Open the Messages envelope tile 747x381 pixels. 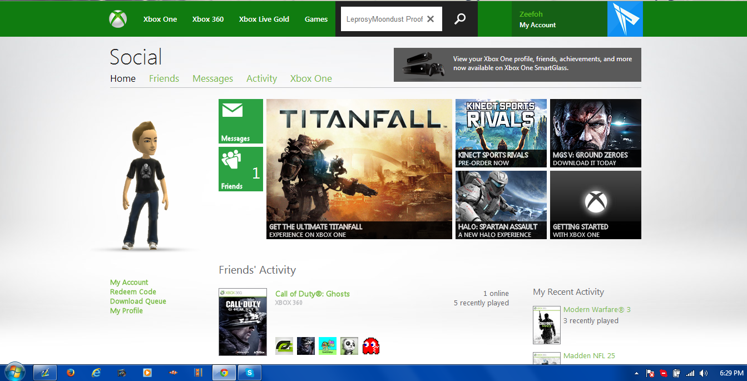pos(240,121)
